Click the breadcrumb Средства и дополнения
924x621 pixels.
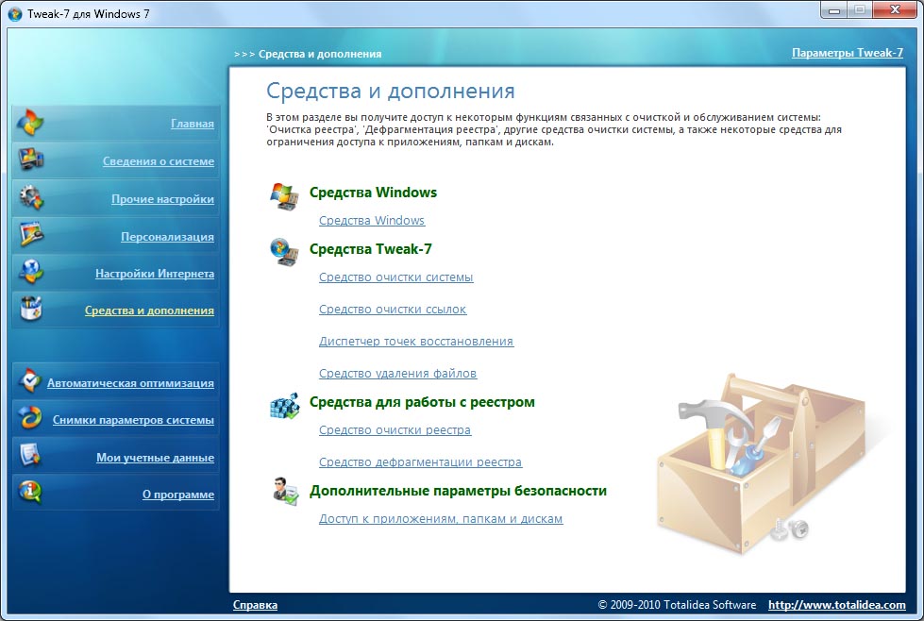(x=320, y=54)
